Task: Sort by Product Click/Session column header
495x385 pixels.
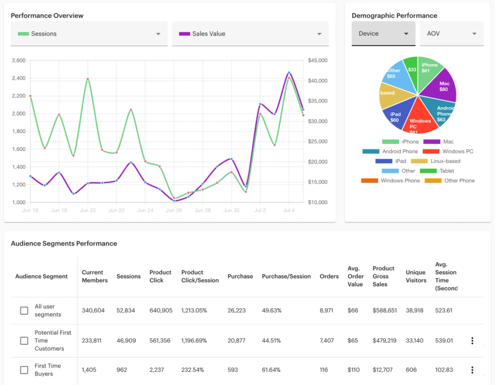Action: (200, 277)
